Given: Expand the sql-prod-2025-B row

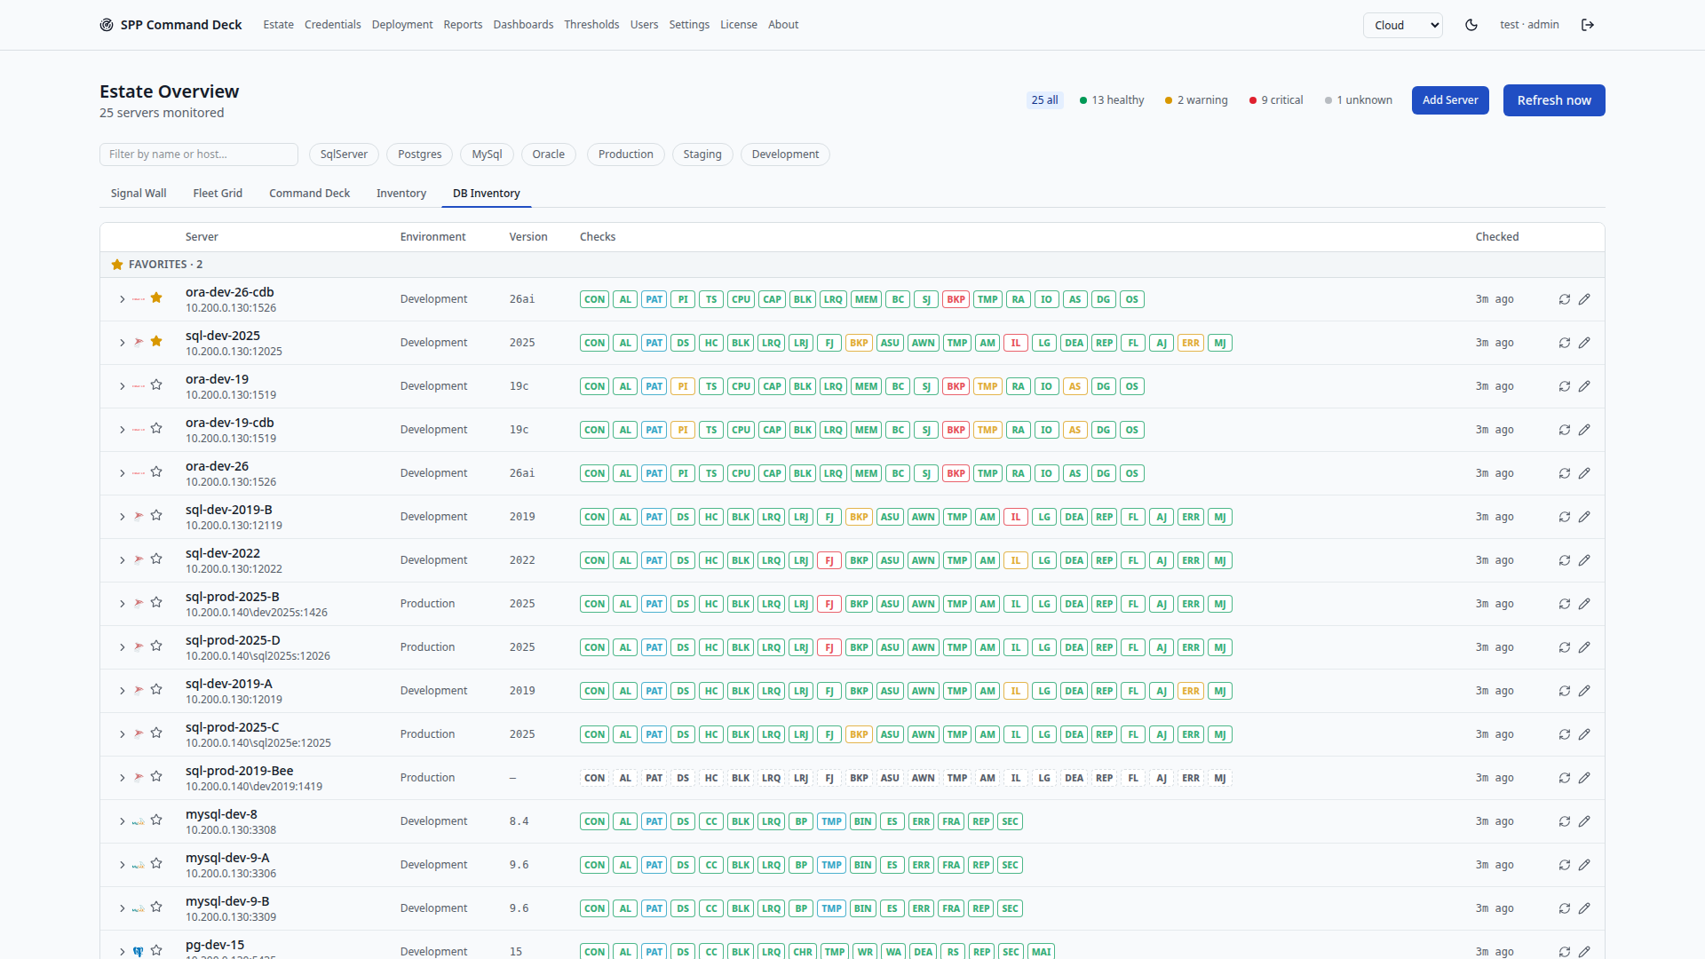Looking at the screenshot, I should click(x=123, y=604).
